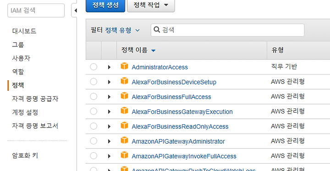
Task: Open the AmazonAPIGatewayAdministrator policy link
Action: [178, 141]
